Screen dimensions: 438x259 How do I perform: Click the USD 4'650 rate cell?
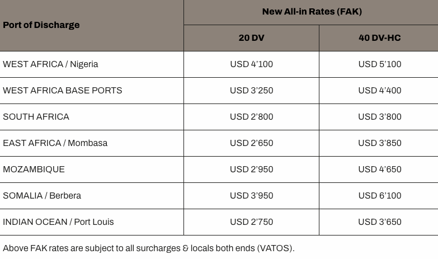tap(379, 169)
